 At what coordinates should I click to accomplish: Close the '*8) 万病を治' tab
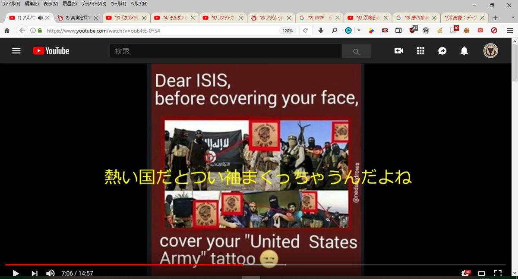386,18
